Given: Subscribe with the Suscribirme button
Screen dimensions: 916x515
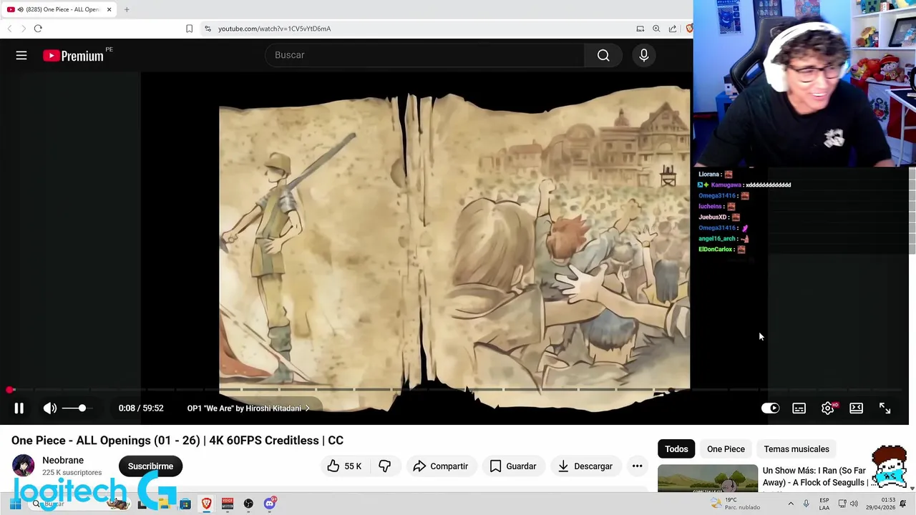Looking at the screenshot, I should (x=150, y=466).
